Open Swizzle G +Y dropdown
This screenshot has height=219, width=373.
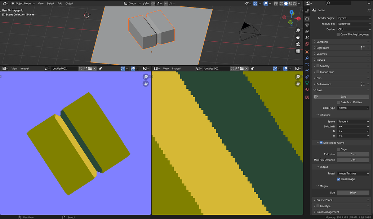tap(353, 131)
